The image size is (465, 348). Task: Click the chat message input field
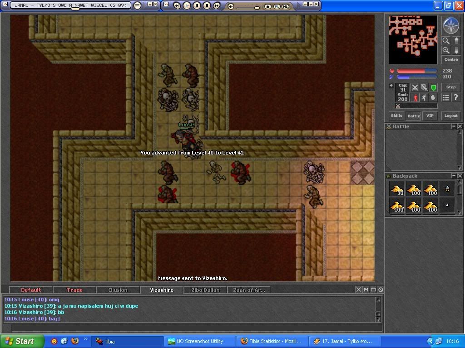click(197, 328)
